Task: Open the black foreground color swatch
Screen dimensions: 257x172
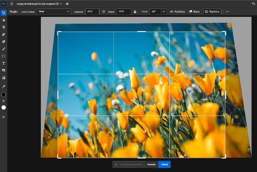Action: pyautogui.click(x=4, y=94)
